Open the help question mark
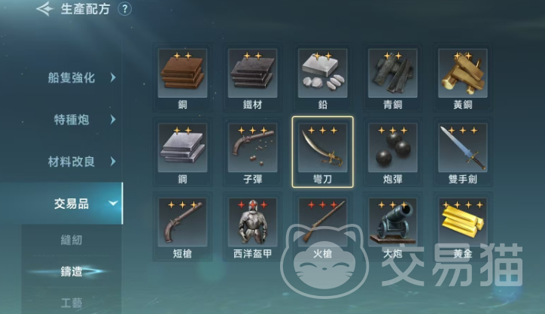Image resolution: width=545 pixels, height=314 pixels. click(x=125, y=9)
